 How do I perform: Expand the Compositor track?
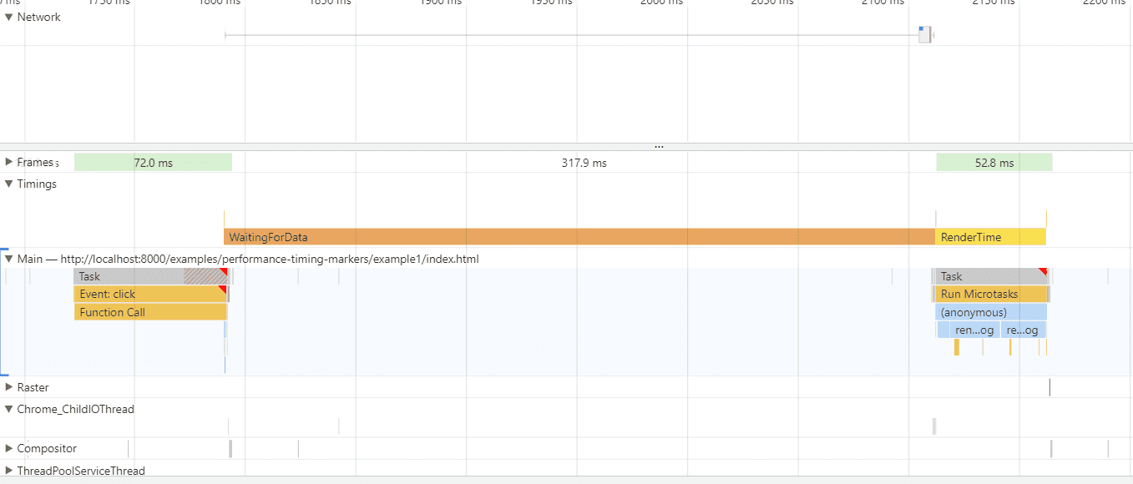coord(9,448)
